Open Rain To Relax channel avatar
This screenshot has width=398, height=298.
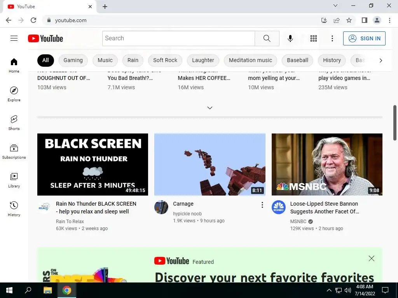[x=44, y=207]
